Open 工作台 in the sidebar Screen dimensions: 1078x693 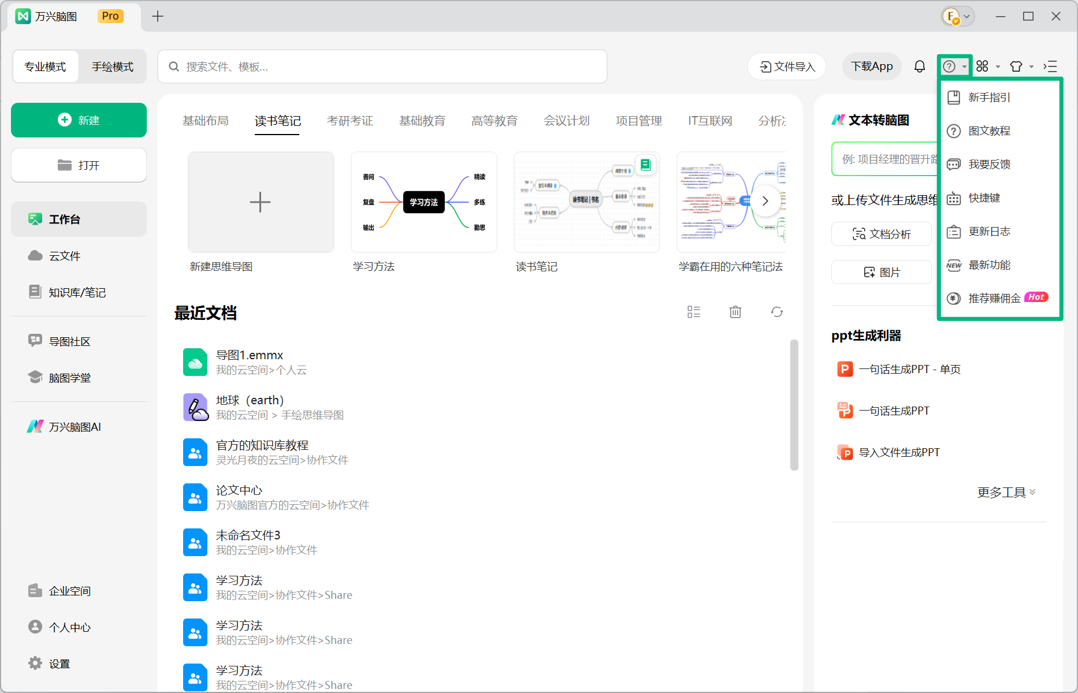(79, 219)
